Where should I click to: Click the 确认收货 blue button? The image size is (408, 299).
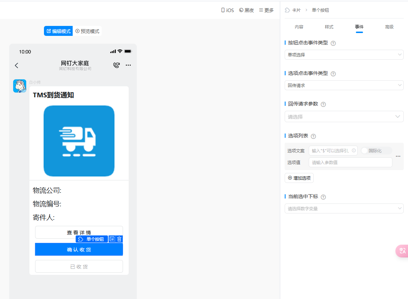(79, 250)
